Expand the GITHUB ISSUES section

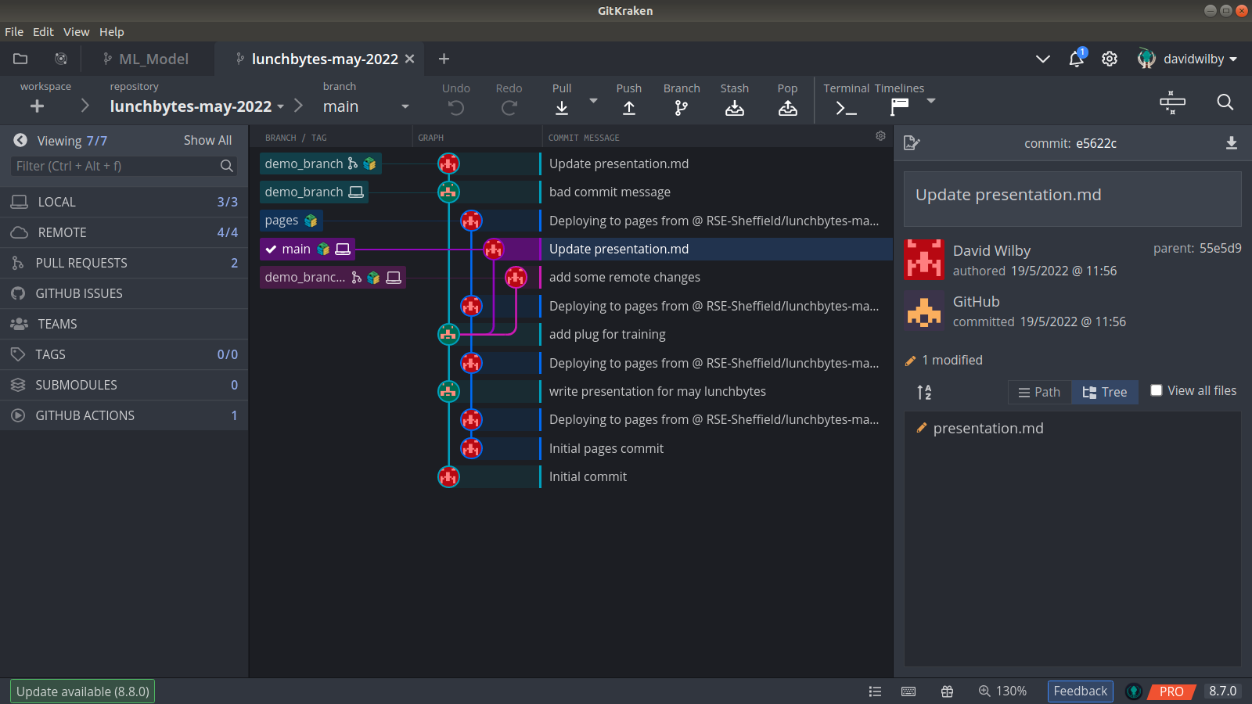pyautogui.click(x=124, y=293)
